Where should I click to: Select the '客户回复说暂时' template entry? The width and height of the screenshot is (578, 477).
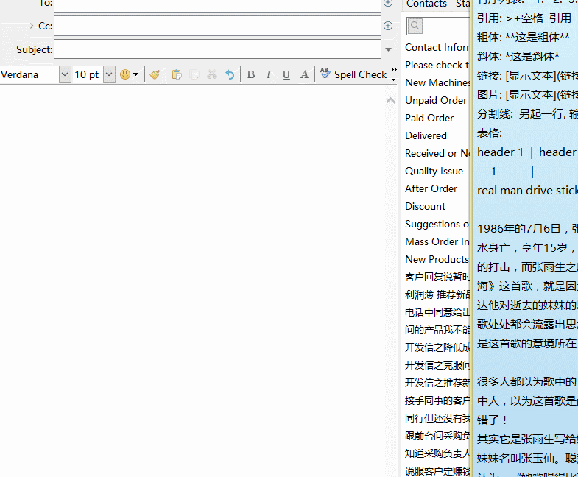coord(437,278)
